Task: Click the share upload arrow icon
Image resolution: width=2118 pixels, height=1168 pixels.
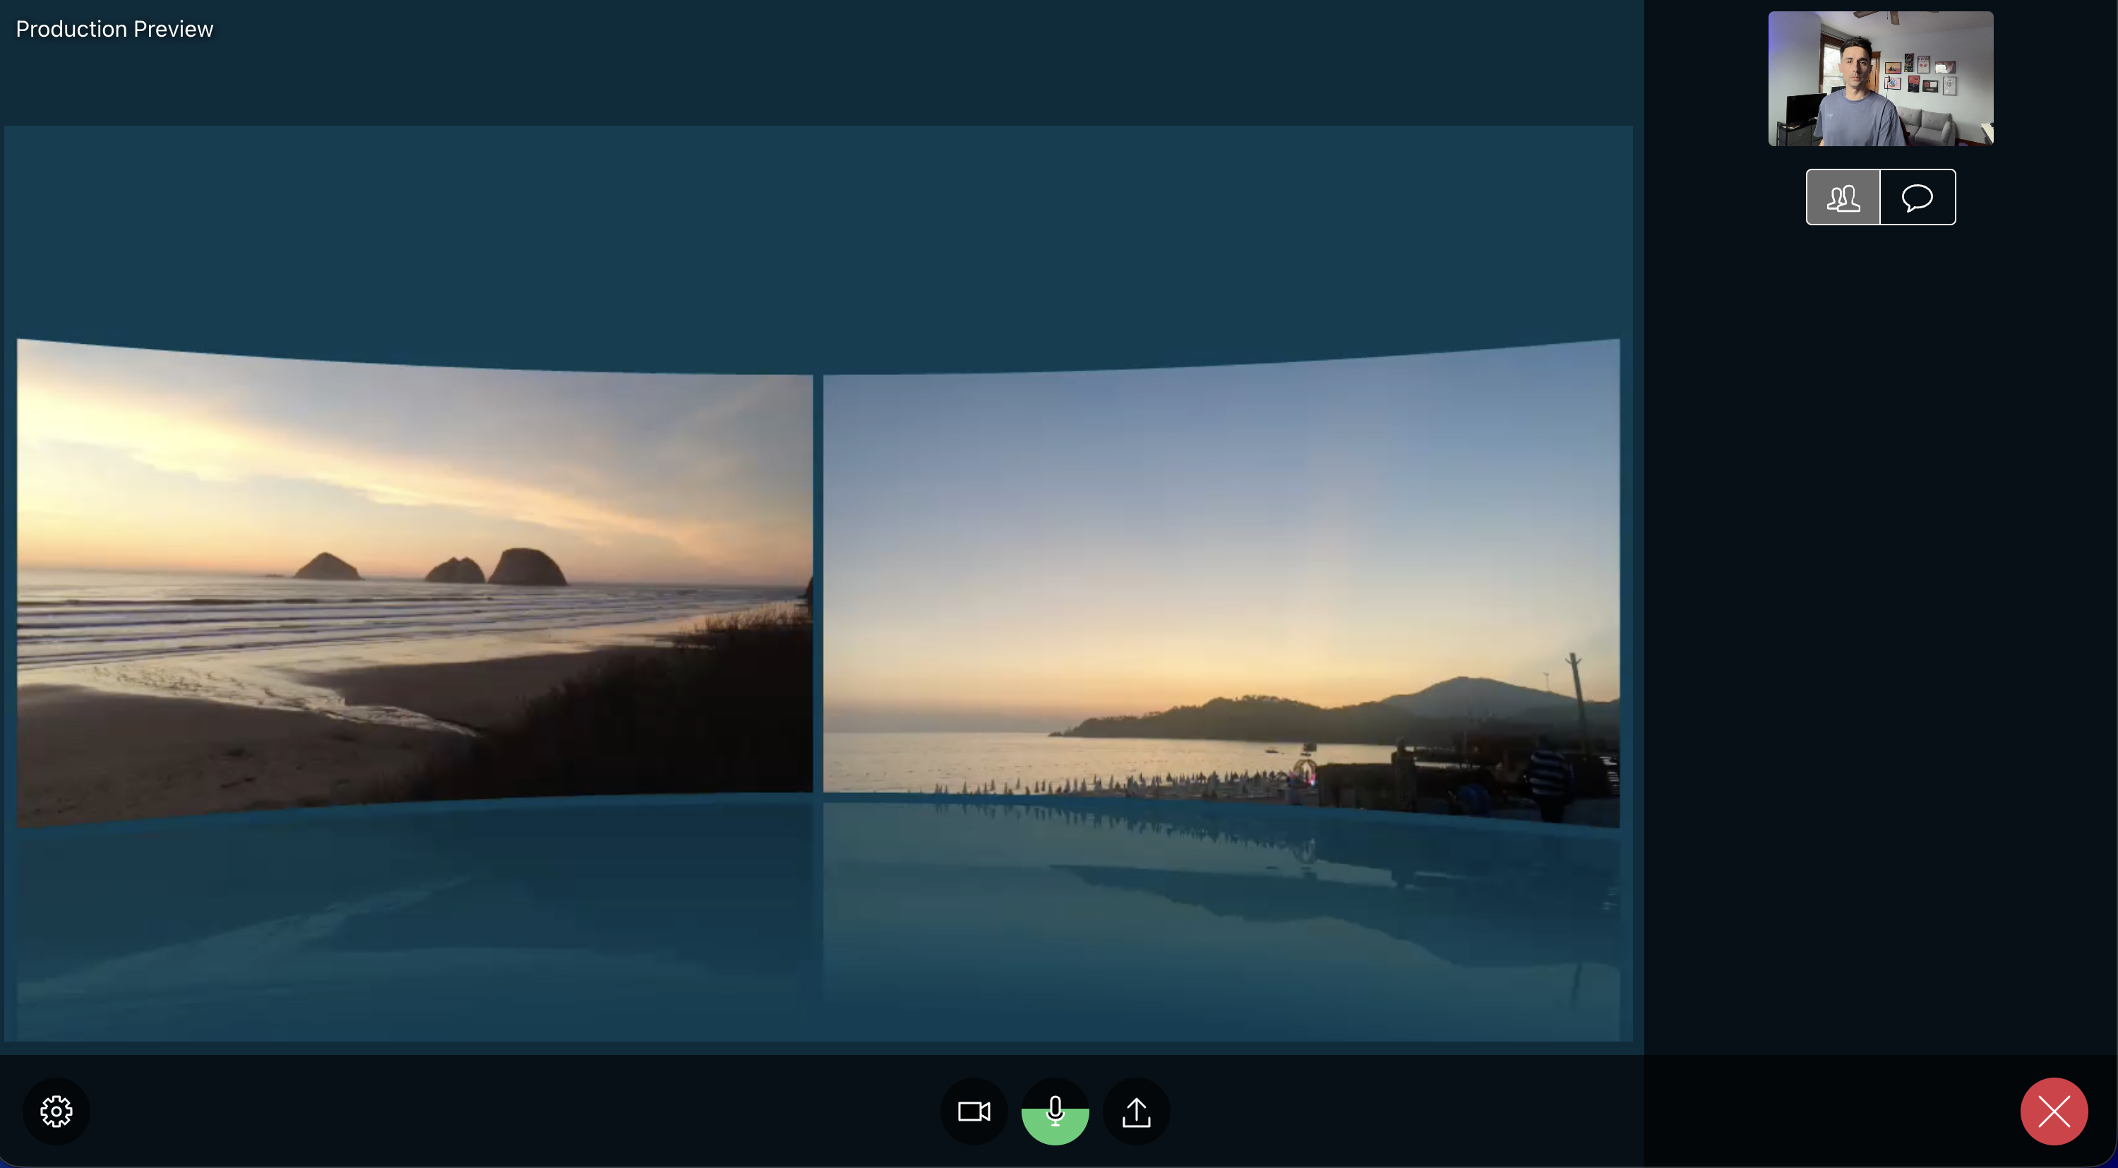Action: 1136,1112
